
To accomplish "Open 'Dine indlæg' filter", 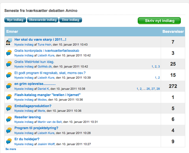I will [71, 20].
